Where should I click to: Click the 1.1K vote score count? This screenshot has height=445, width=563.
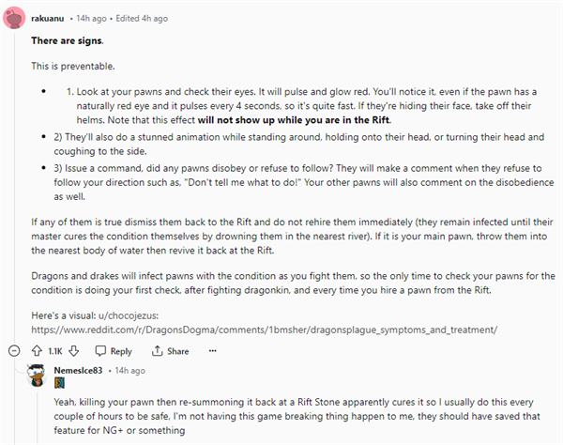pyautogui.click(x=55, y=351)
